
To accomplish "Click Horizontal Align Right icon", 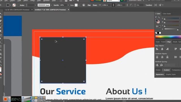I will (167, 49).
